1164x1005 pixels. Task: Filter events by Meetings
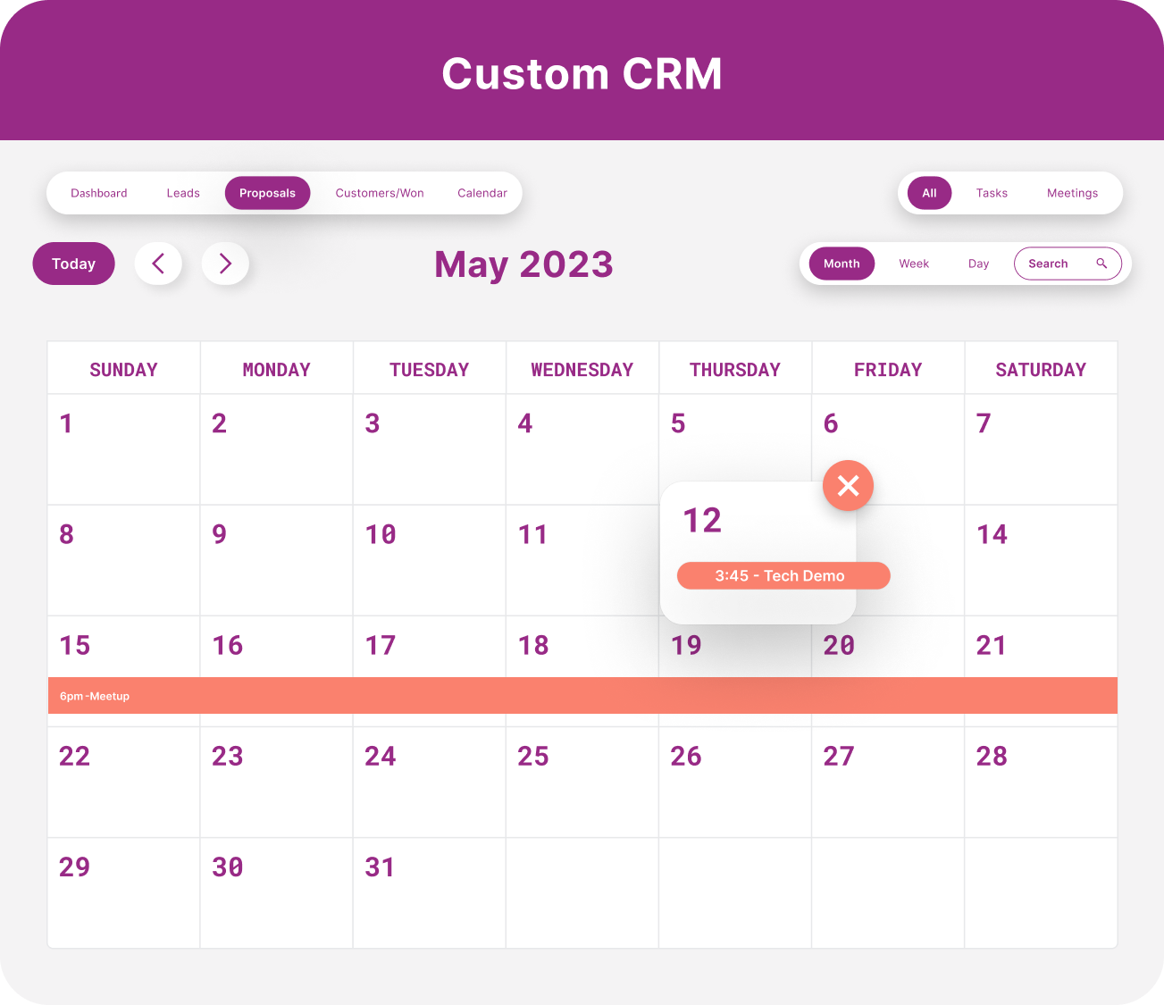tap(1072, 193)
